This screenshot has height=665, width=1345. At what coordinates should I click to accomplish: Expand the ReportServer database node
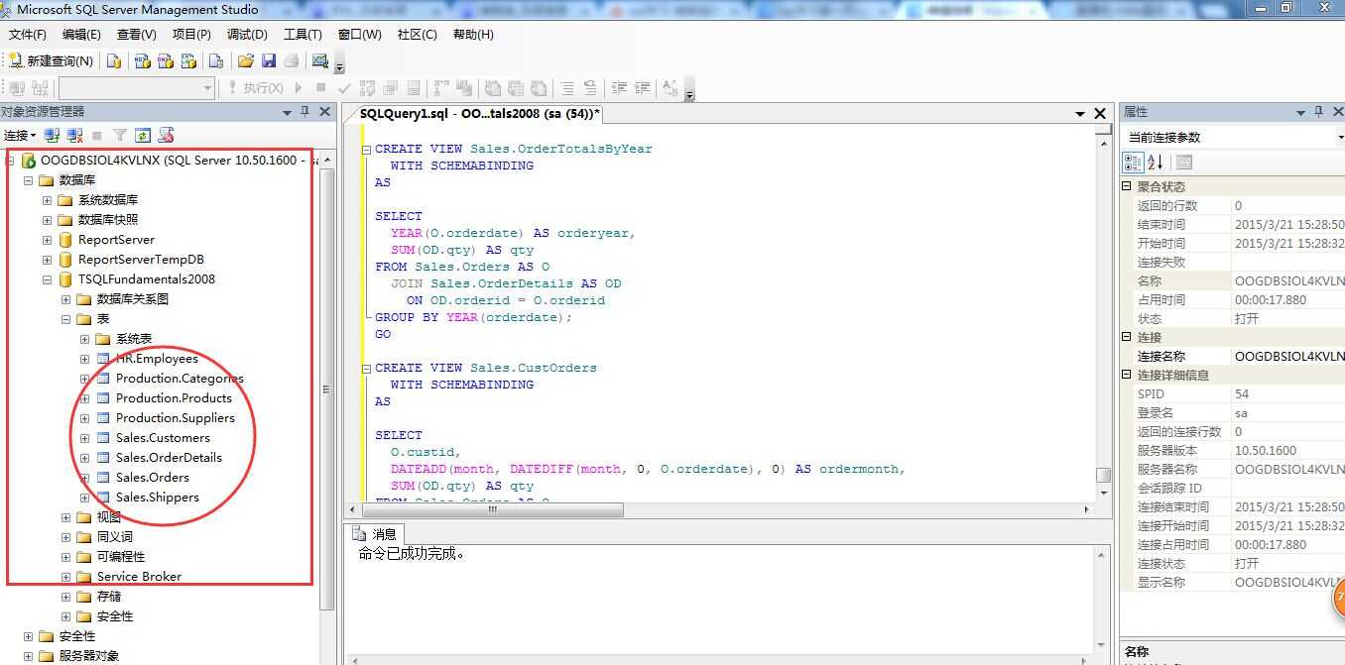[x=47, y=240]
